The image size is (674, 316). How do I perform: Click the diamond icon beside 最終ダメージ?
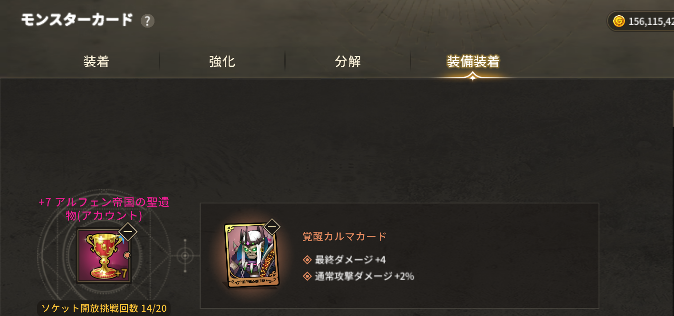[307, 260]
